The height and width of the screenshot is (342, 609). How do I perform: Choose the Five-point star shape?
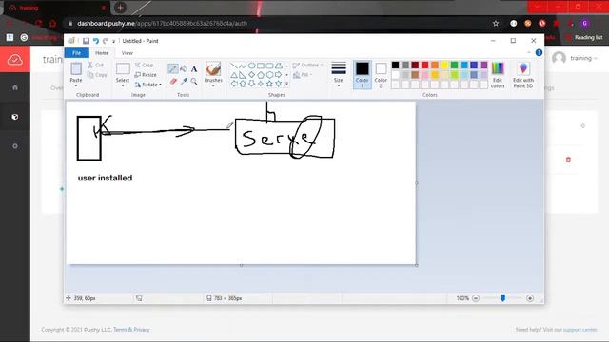coord(269,84)
